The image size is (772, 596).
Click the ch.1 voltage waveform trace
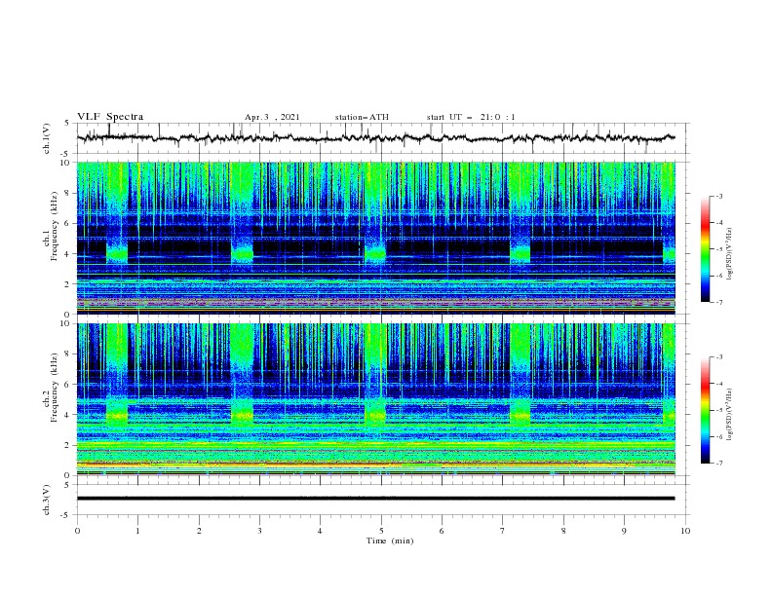click(376, 138)
